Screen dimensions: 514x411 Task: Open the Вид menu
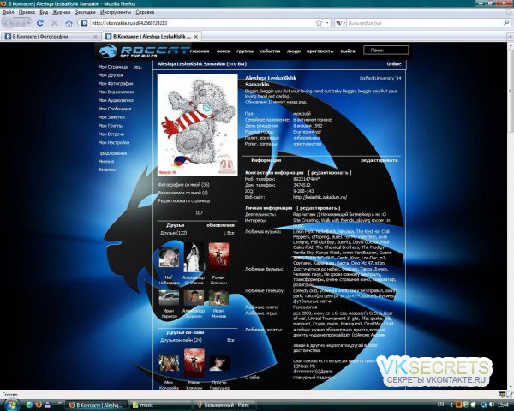click(x=44, y=12)
